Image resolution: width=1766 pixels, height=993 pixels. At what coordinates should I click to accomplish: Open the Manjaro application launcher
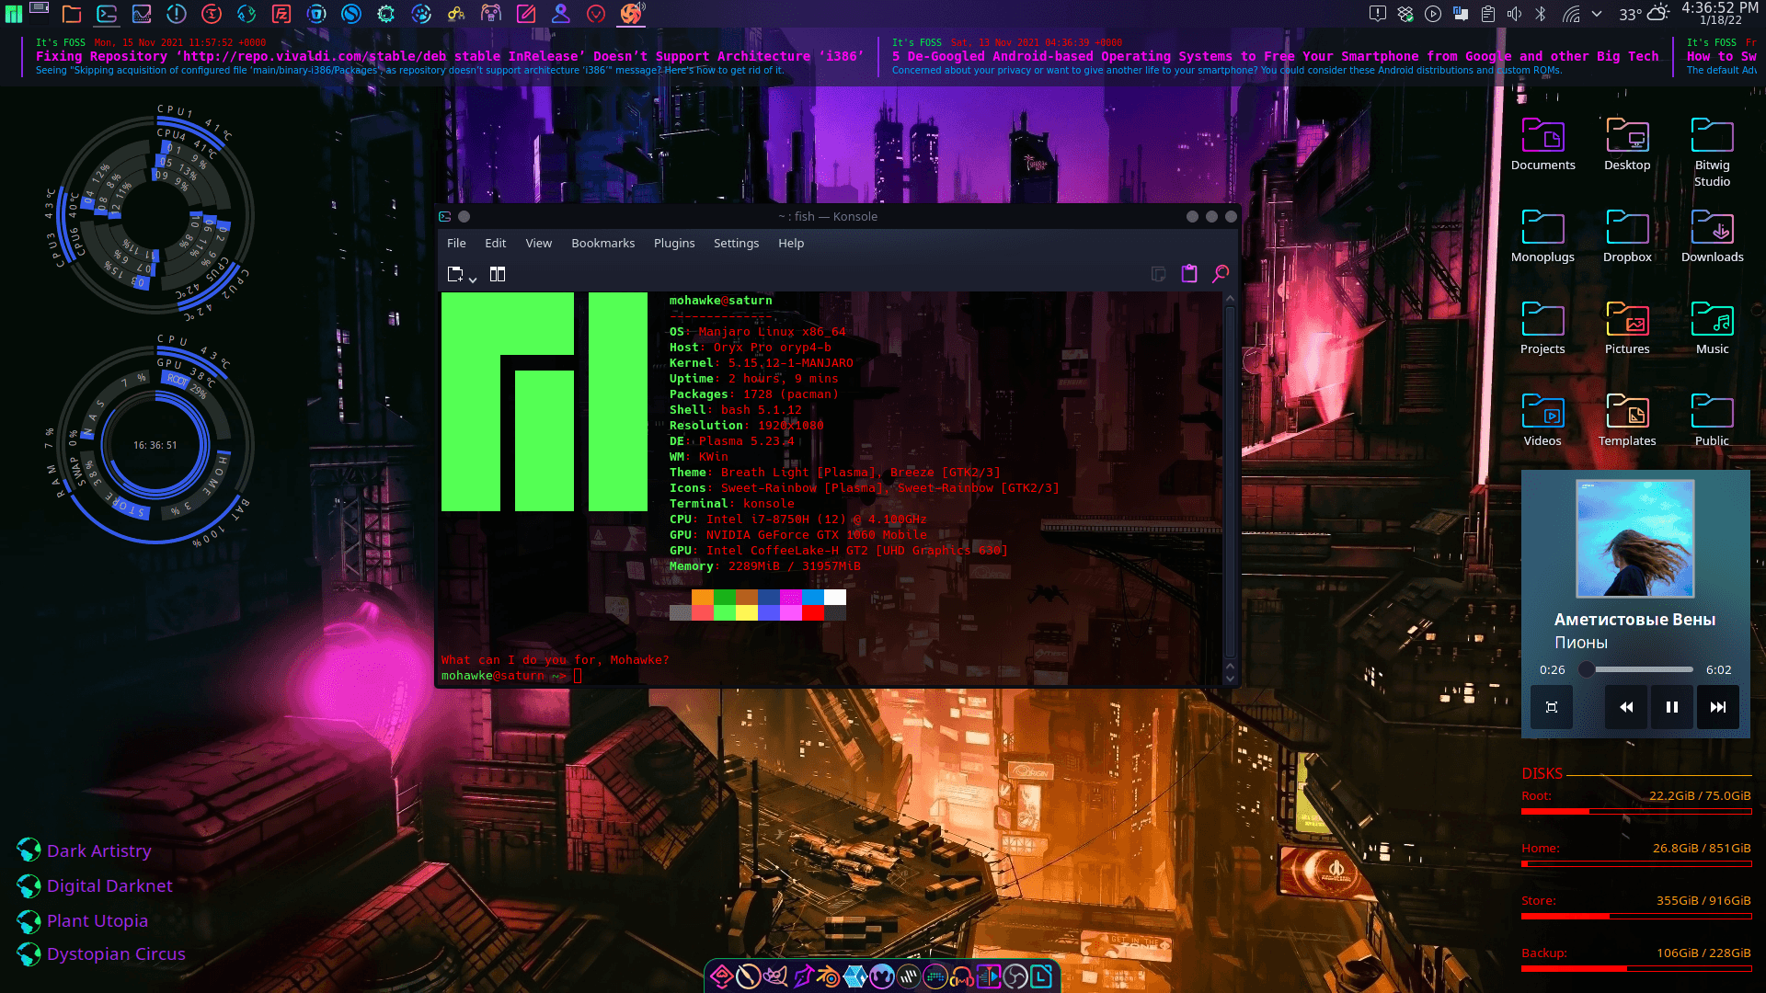[14, 14]
